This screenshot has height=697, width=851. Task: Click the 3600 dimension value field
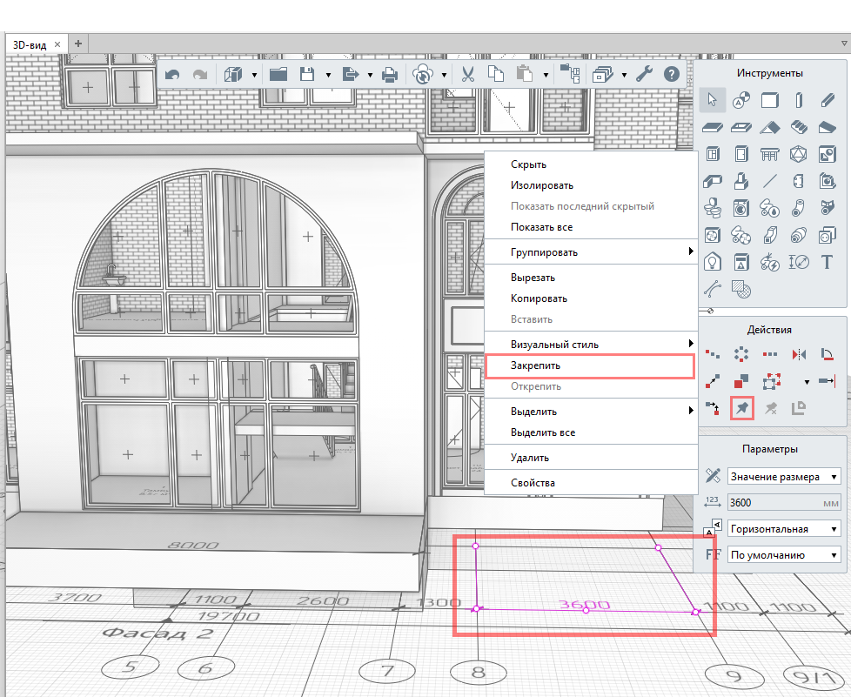coord(766,503)
